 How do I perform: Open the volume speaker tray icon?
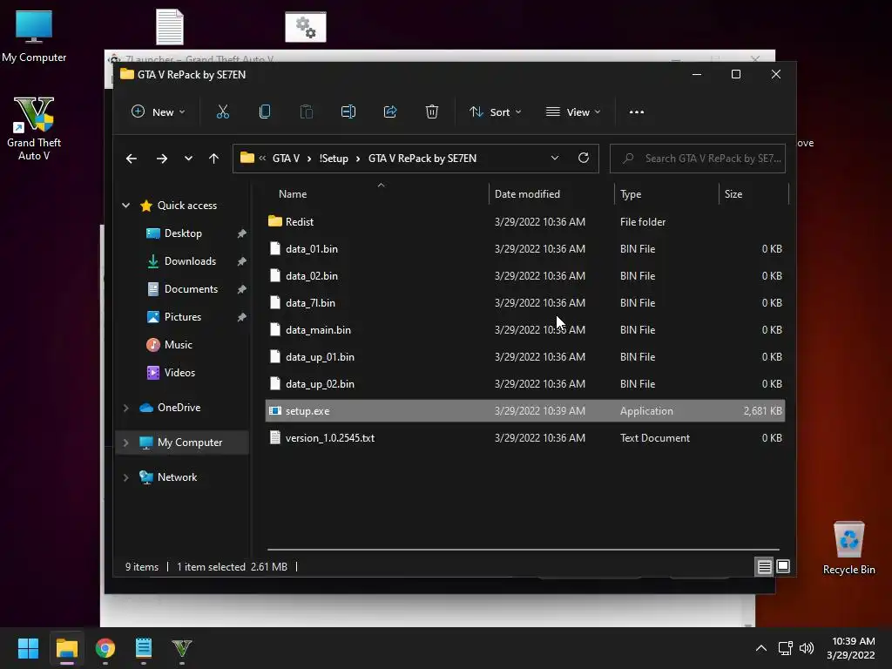point(807,648)
